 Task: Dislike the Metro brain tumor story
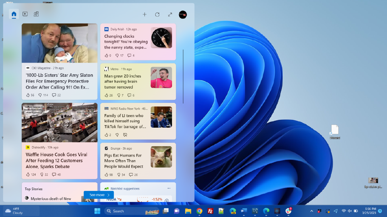pos(119,95)
